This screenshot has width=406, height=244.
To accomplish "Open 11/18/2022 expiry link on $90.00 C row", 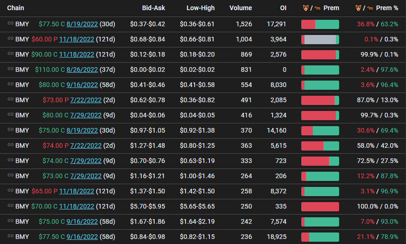I will click(x=77, y=54).
